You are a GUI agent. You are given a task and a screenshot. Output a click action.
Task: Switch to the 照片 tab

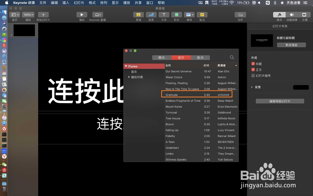pyautogui.click(x=162, y=58)
